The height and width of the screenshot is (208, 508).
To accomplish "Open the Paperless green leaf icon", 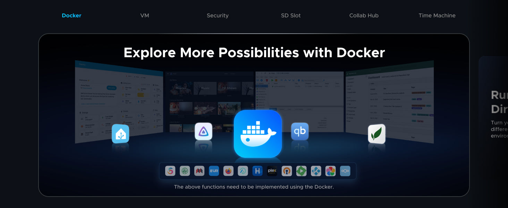I will 376,134.
